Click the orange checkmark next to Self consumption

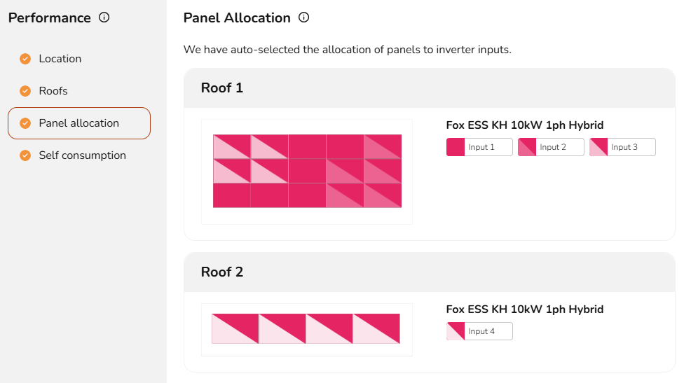pyautogui.click(x=25, y=155)
